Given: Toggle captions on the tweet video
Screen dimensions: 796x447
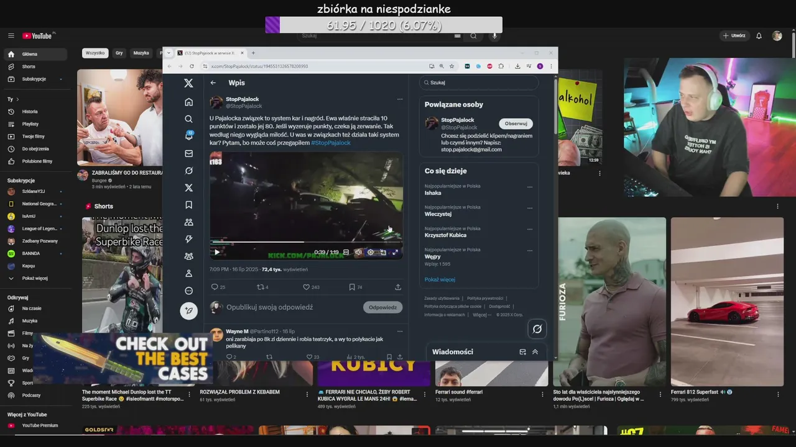Looking at the screenshot, I should click(x=346, y=252).
